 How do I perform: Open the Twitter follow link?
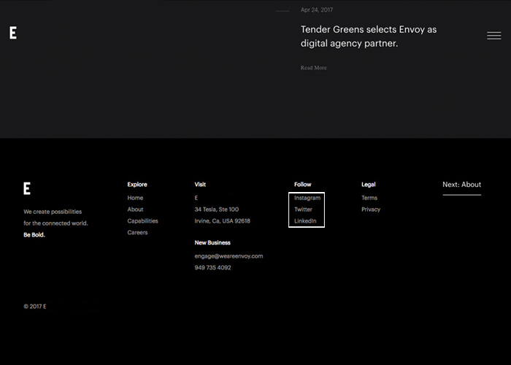pyautogui.click(x=303, y=210)
